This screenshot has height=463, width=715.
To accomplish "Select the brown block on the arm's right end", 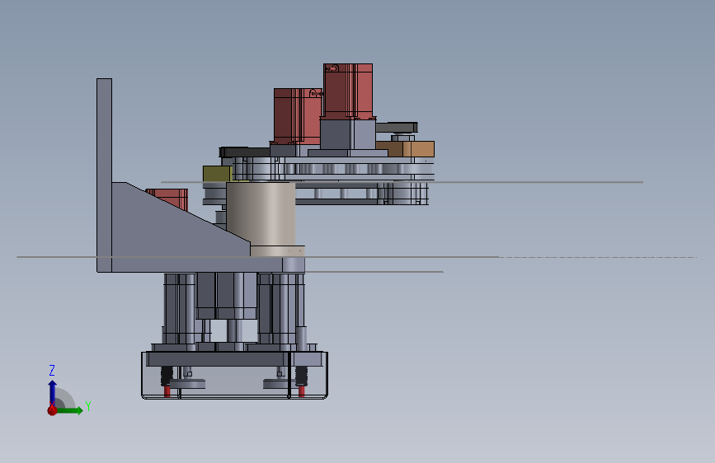I will [406, 148].
